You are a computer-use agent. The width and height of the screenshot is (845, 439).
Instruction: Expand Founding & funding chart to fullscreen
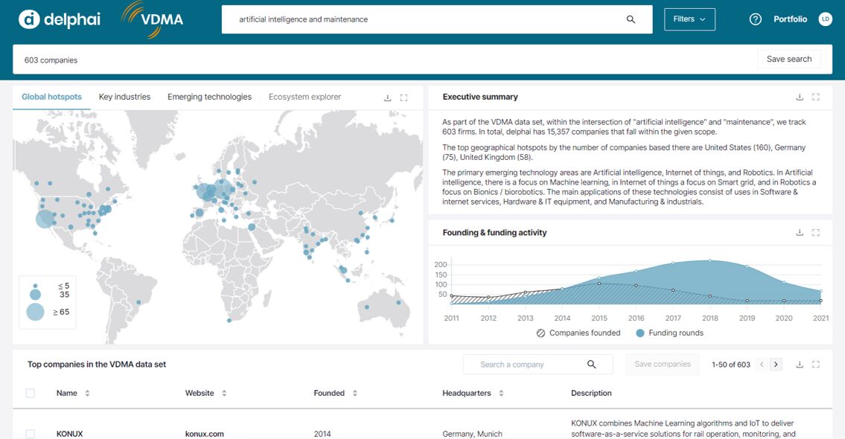(816, 233)
